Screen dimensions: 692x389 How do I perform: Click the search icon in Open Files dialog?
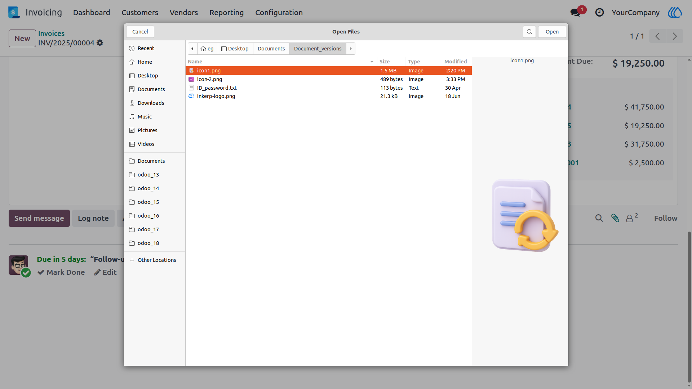point(529,32)
